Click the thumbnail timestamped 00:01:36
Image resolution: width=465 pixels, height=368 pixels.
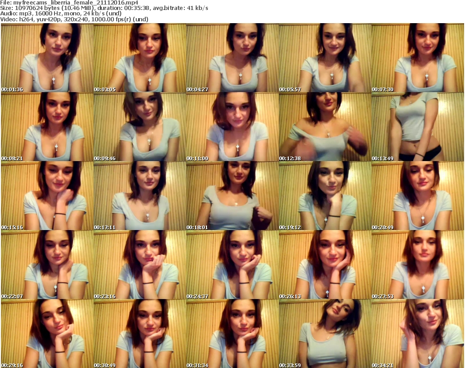coord(47,58)
